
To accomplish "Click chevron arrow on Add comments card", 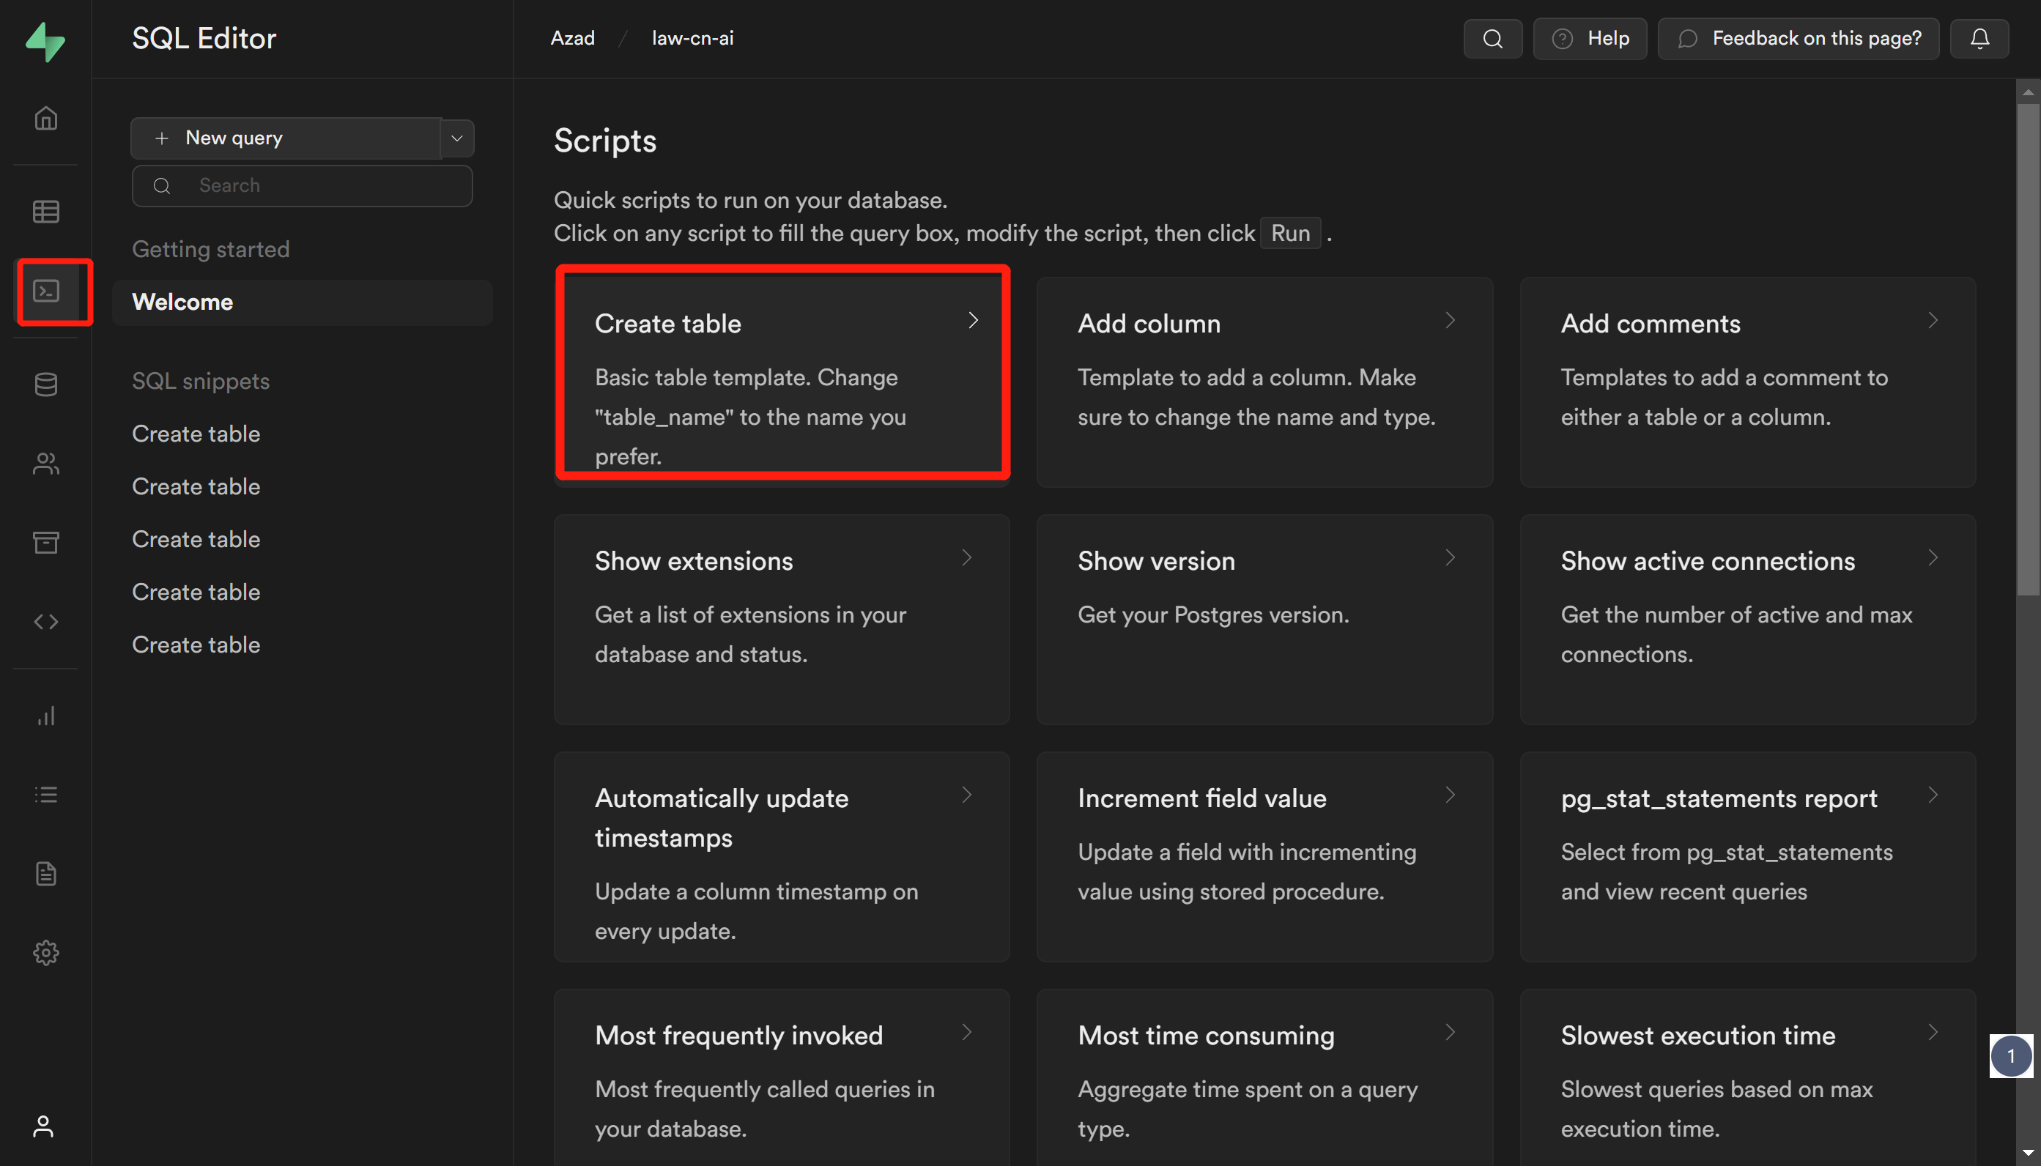I will pyautogui.click(x=1933, y=320).
